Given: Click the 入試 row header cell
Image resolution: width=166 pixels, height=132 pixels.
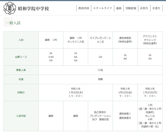Looking at the screenshot, I should point(21,40).
